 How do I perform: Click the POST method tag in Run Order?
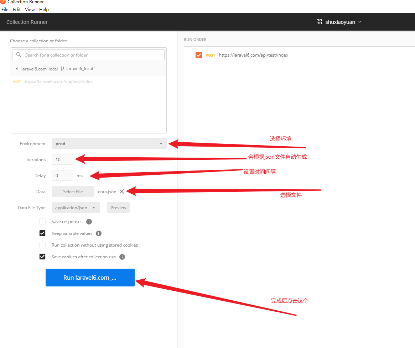[x=211, y=55]
